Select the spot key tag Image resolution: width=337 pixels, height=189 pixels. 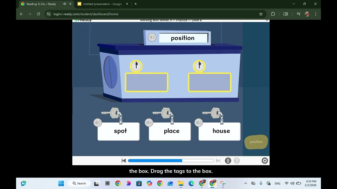coord(118,131)
